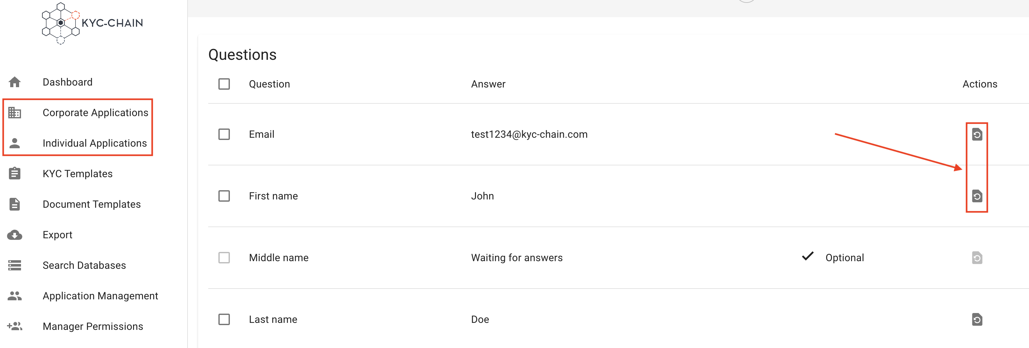Check the Last name question checkbox

tap(224, 319)
